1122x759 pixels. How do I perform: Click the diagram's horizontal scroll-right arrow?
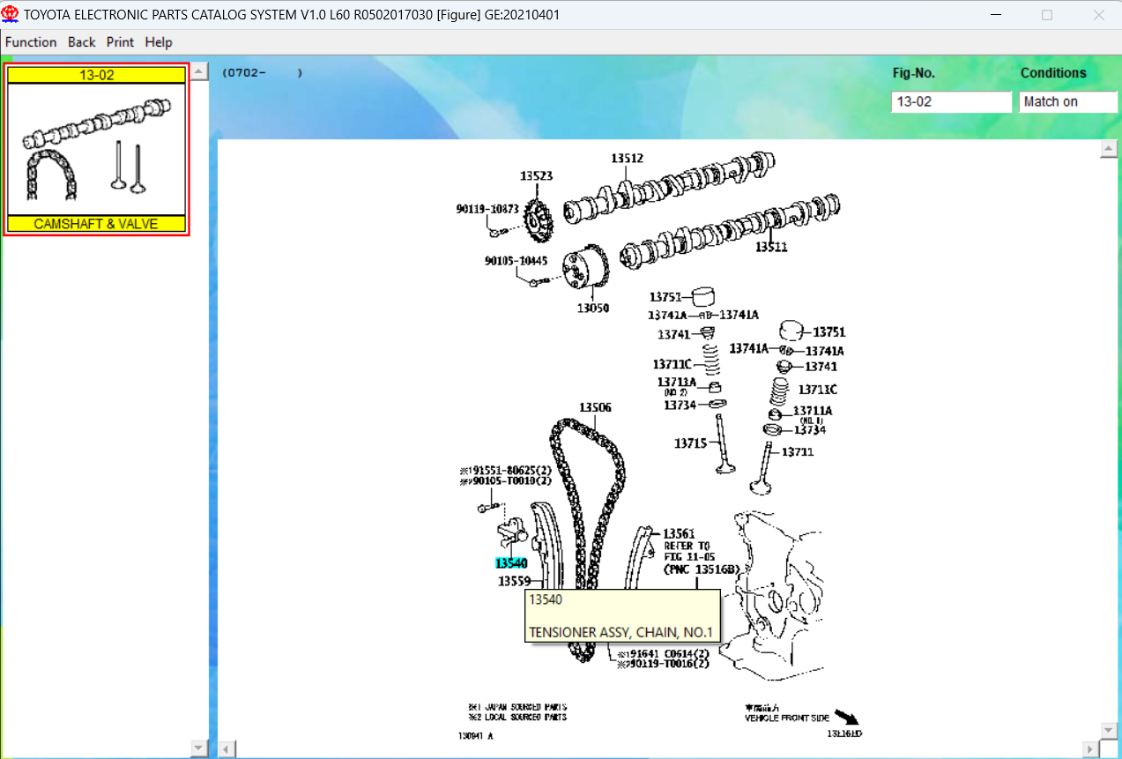pos(1091,749)
